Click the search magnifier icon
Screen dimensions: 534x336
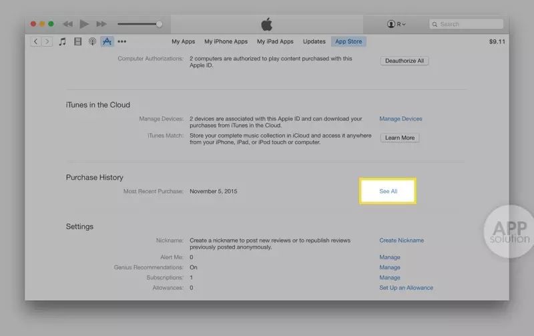[x=435, y=24]
